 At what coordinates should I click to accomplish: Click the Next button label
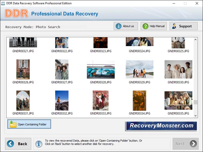[180, 144]
